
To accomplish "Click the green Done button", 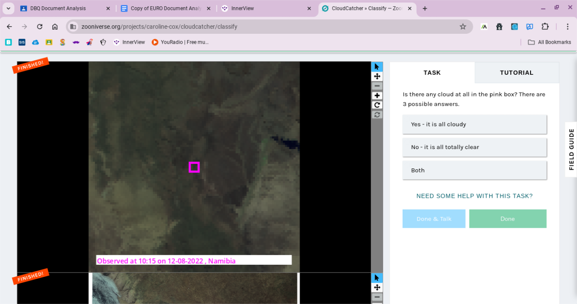I will pyautogui.click(x=508, y=218).
